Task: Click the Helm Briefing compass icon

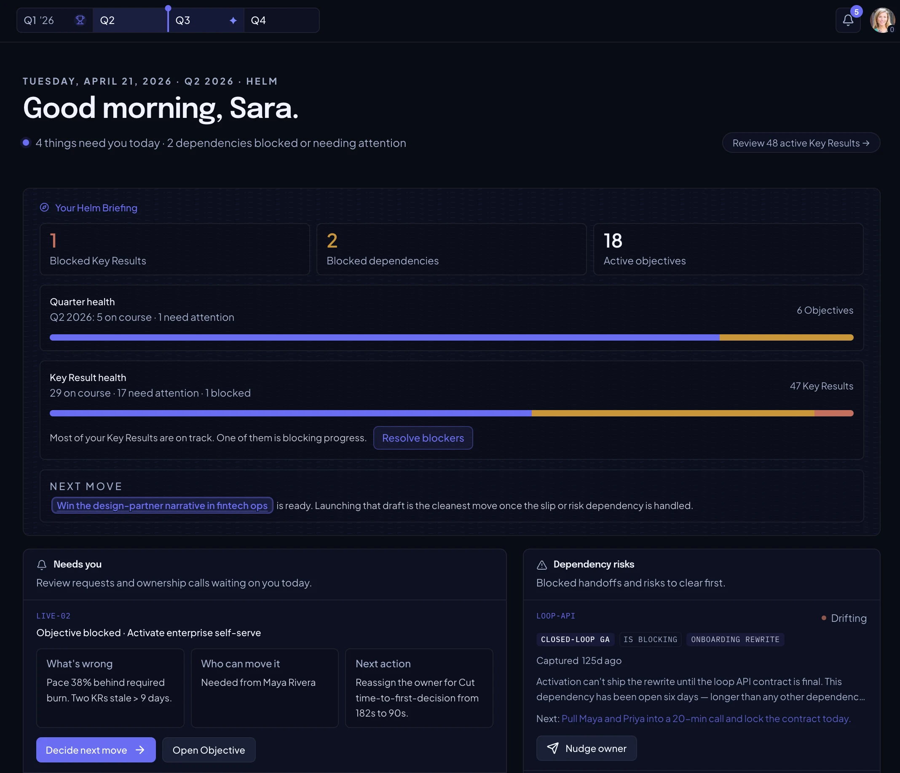Action: pyautogui.click(x=44, y=208)
